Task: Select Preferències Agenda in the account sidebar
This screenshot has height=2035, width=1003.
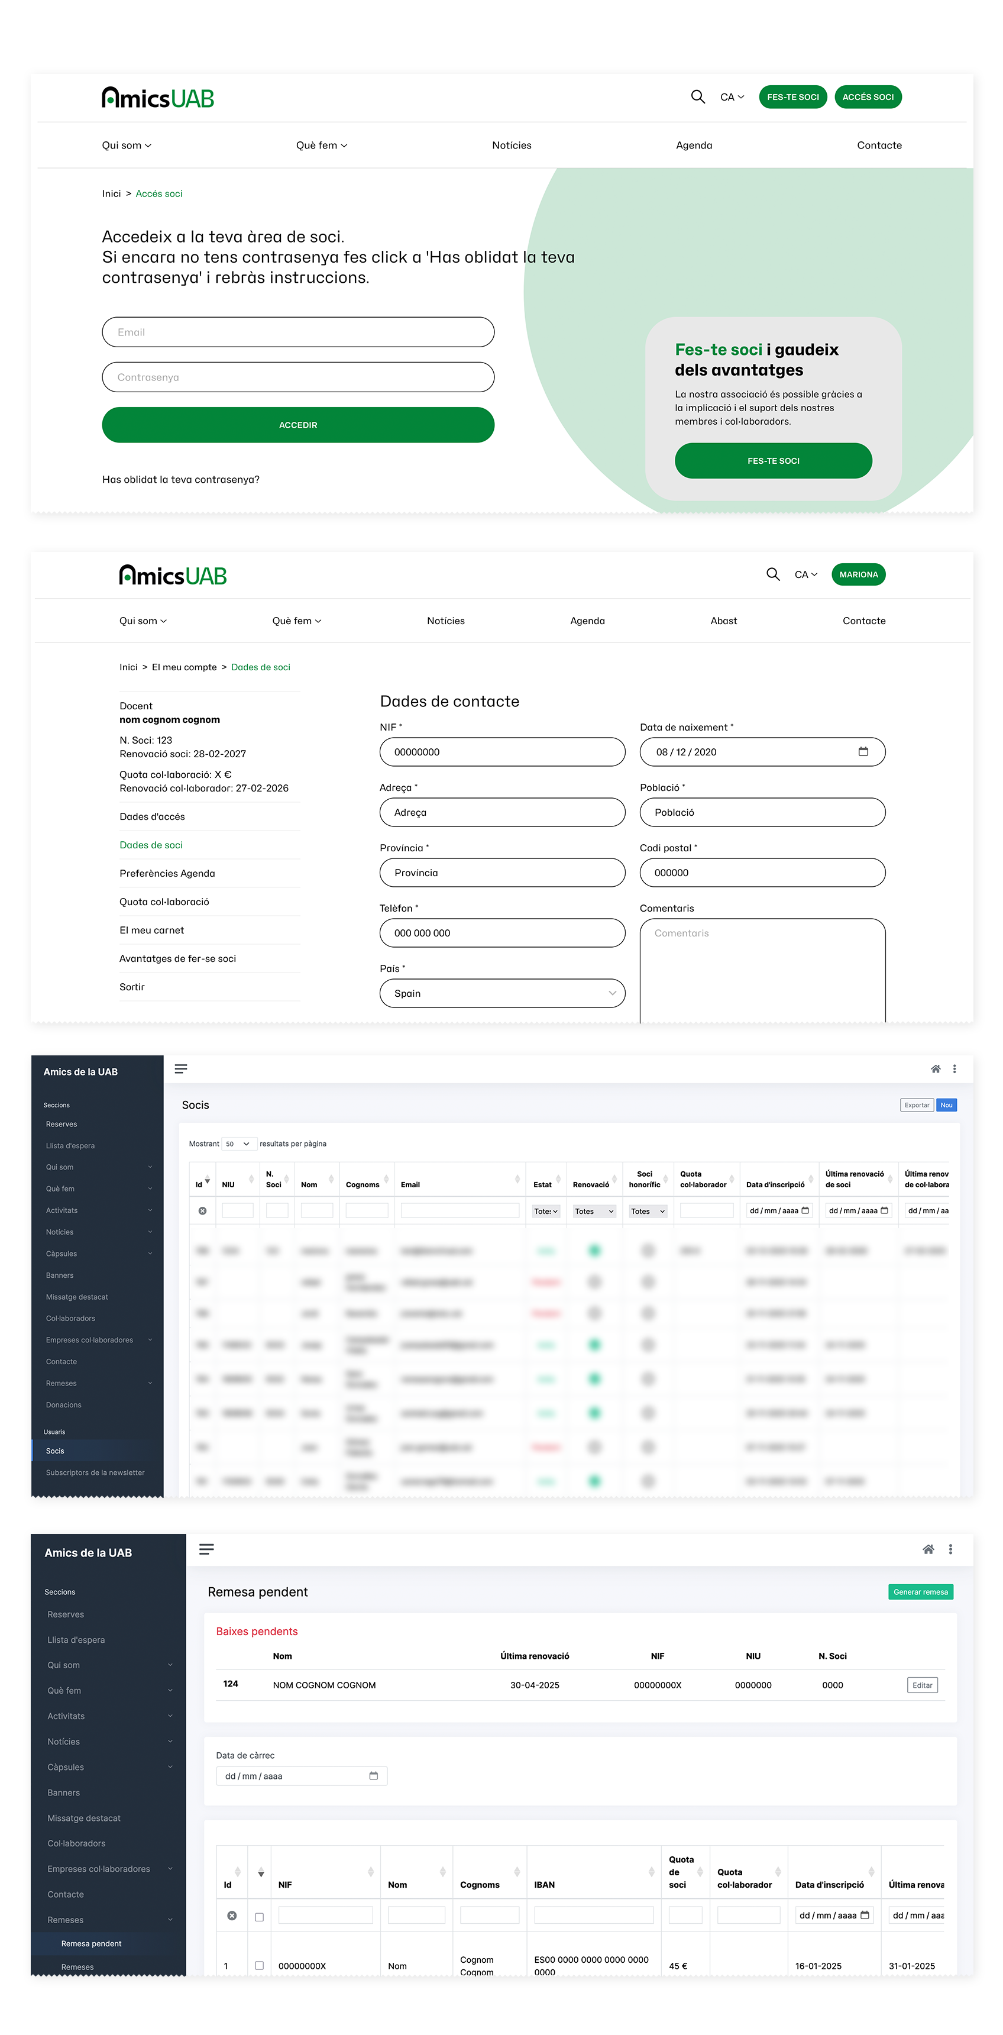Action: [167, 873]
